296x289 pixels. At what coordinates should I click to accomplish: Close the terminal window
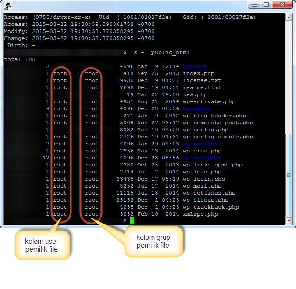[282, 4]
